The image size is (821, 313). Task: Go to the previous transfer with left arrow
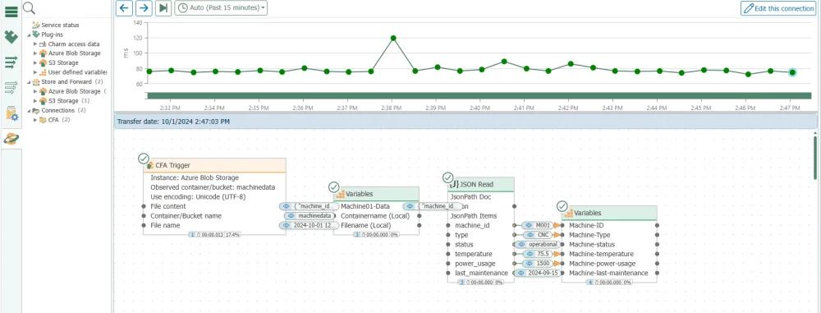pos(124,8)
